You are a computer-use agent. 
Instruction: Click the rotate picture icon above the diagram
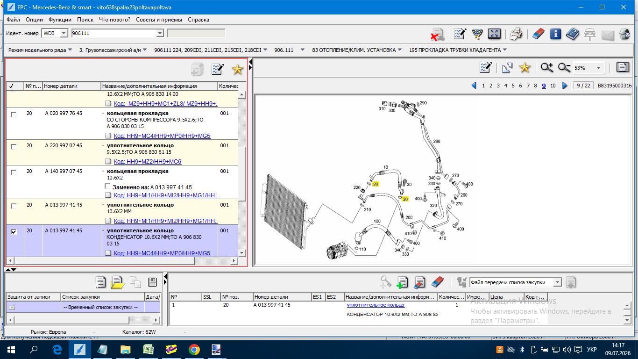(x=507, y=68)
